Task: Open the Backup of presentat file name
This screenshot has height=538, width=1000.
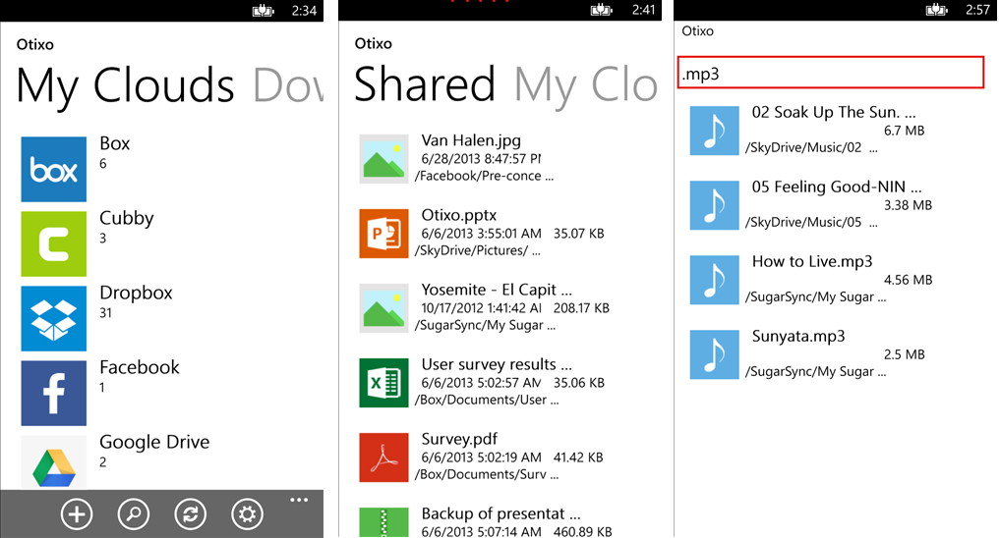Action: [501, 513]
